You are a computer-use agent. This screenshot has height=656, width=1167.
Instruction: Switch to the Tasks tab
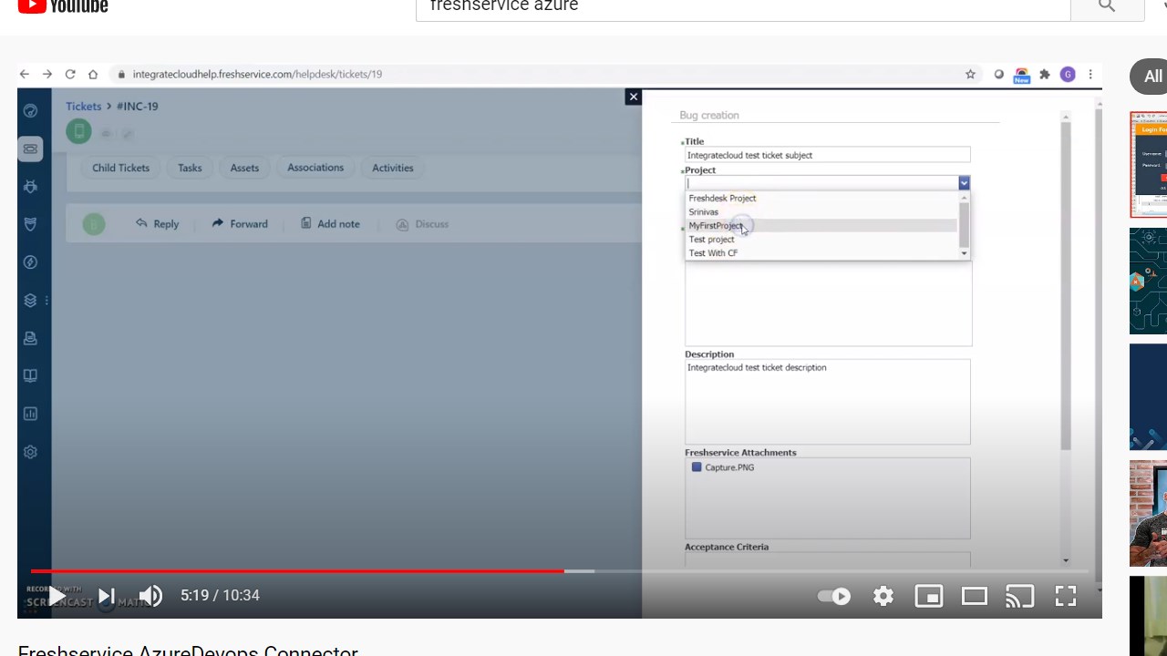pyautogui.click(x=190, y=168)
